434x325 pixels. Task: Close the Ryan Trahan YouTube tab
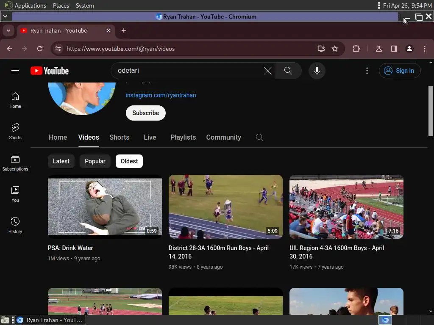click(108, 30)
